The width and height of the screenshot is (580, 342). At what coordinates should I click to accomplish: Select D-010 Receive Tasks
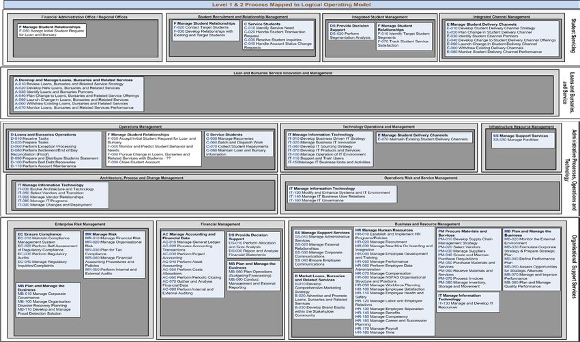point(29,139)
